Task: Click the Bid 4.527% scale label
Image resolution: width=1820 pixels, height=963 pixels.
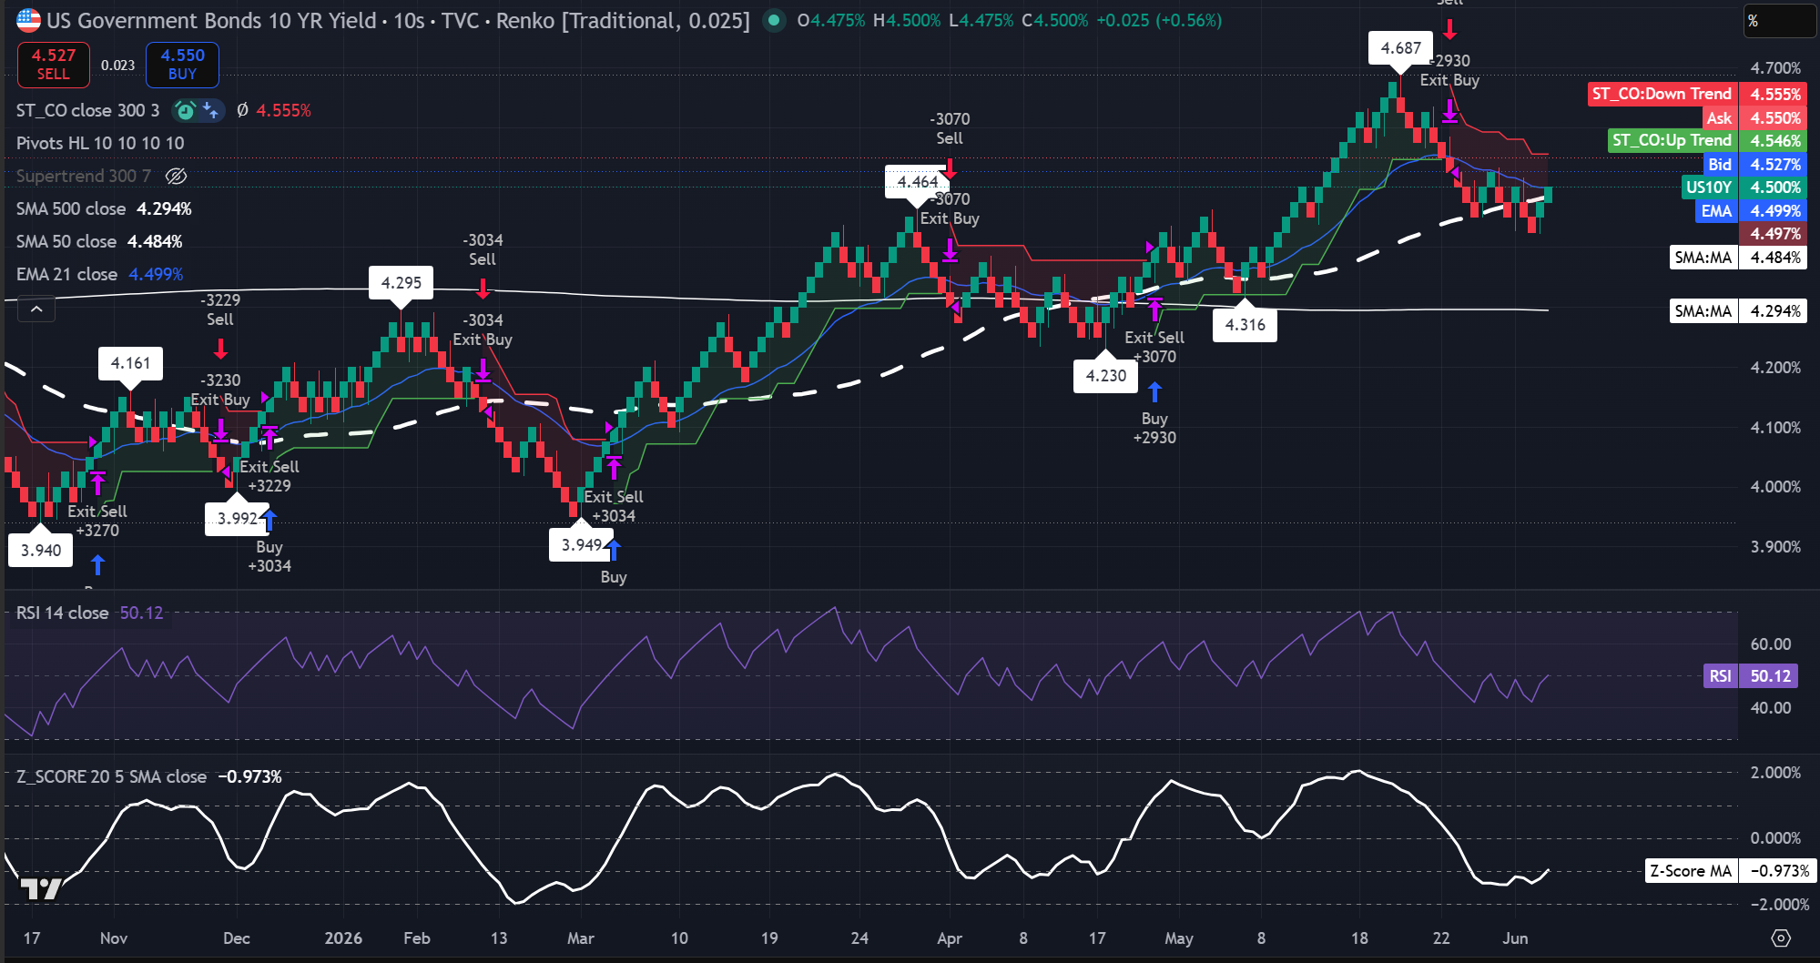Action: coord(1754,164)
